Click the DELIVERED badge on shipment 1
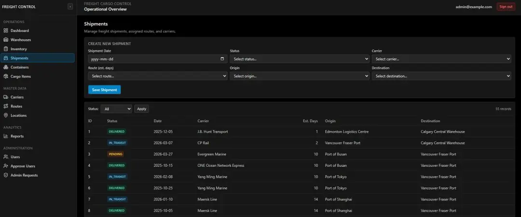This screenshot has height=217, width=521. 116,131
